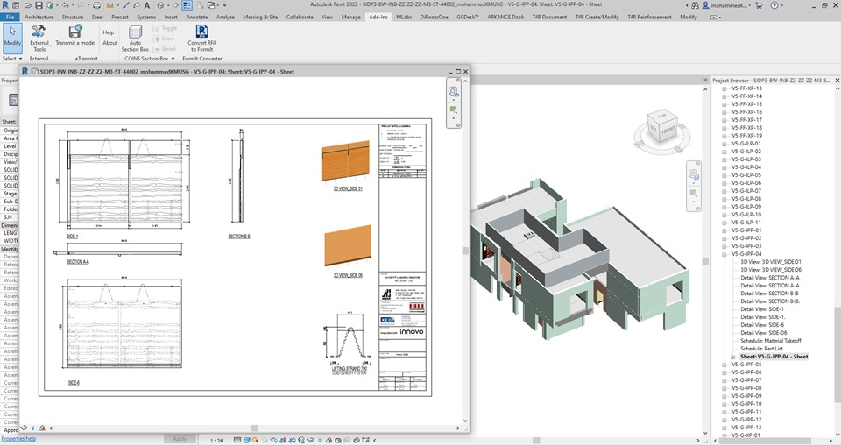This screenshot has width=841, height=446.
Task: Select Schedule: Material Takeoff in browser
Action: coord(770,341)
